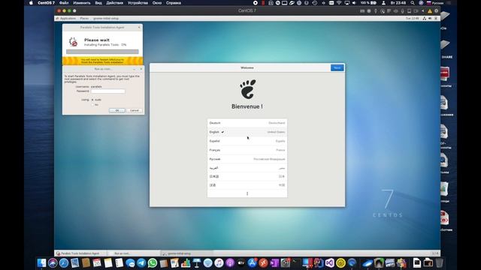The image size is (481, 270).
Task: Open macOS volume control in menu bar
Action: tap(354, 3)
